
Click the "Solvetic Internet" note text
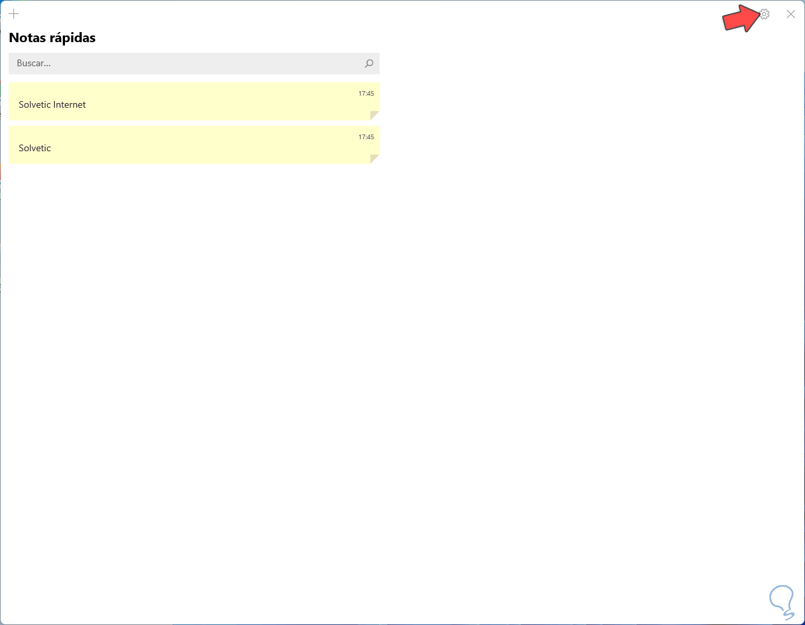(x=52, y=104)
